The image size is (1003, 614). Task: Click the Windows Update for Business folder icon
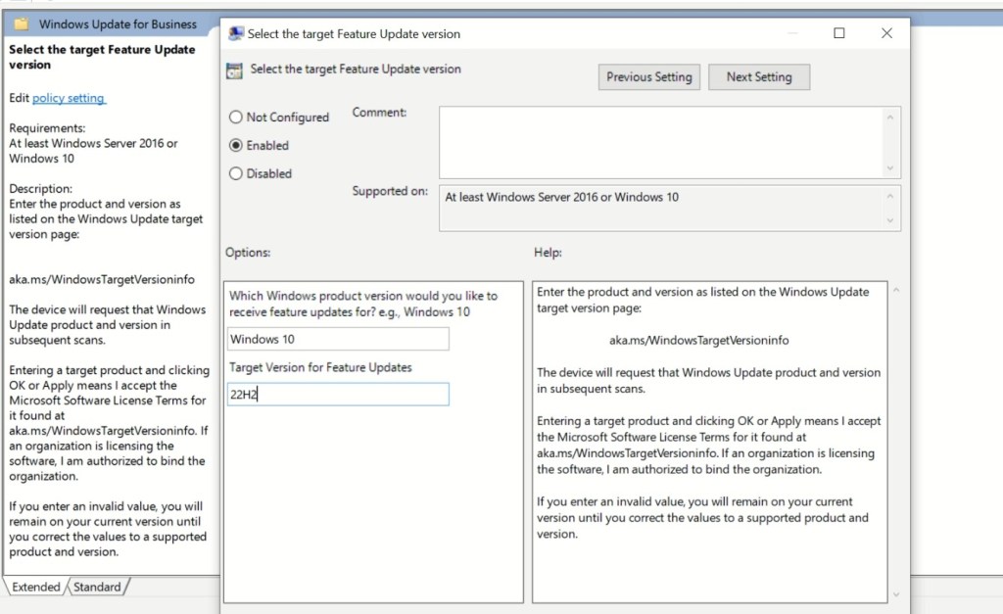tap(22, 24)
